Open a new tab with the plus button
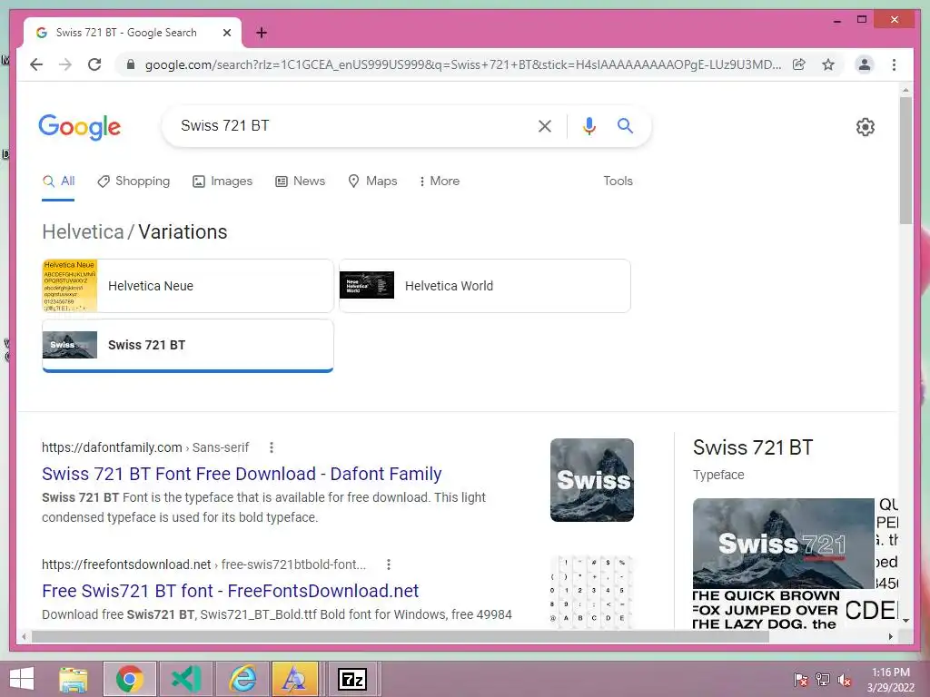This screenshot has height=697, width=930. point(261,33)
